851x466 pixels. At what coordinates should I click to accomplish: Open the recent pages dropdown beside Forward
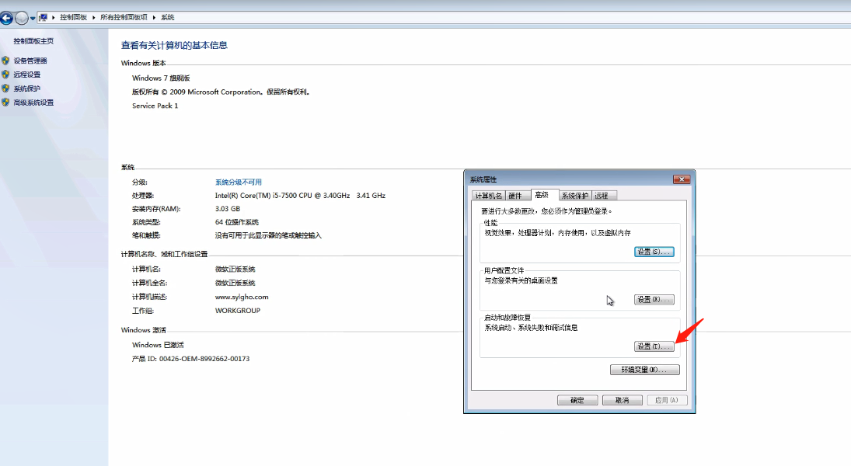tap(33, 18)
